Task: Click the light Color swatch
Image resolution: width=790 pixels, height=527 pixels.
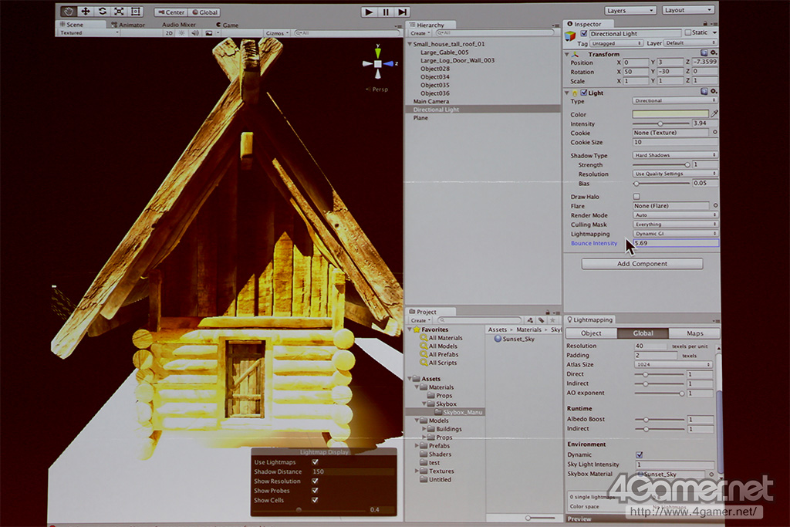Action: [670, 114]
